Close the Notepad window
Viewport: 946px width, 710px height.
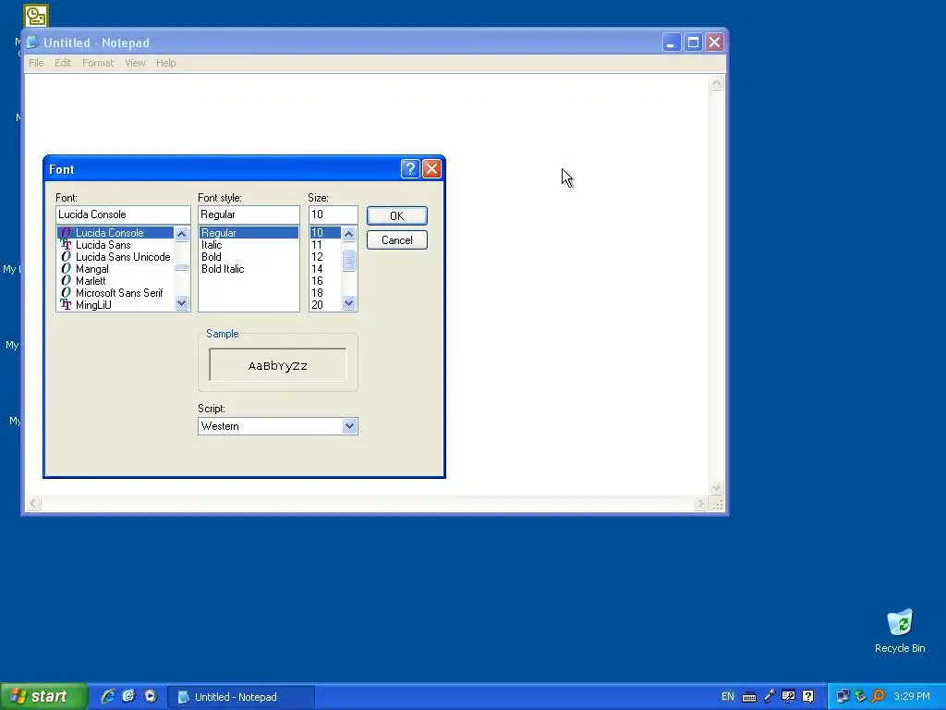point(714,43)
